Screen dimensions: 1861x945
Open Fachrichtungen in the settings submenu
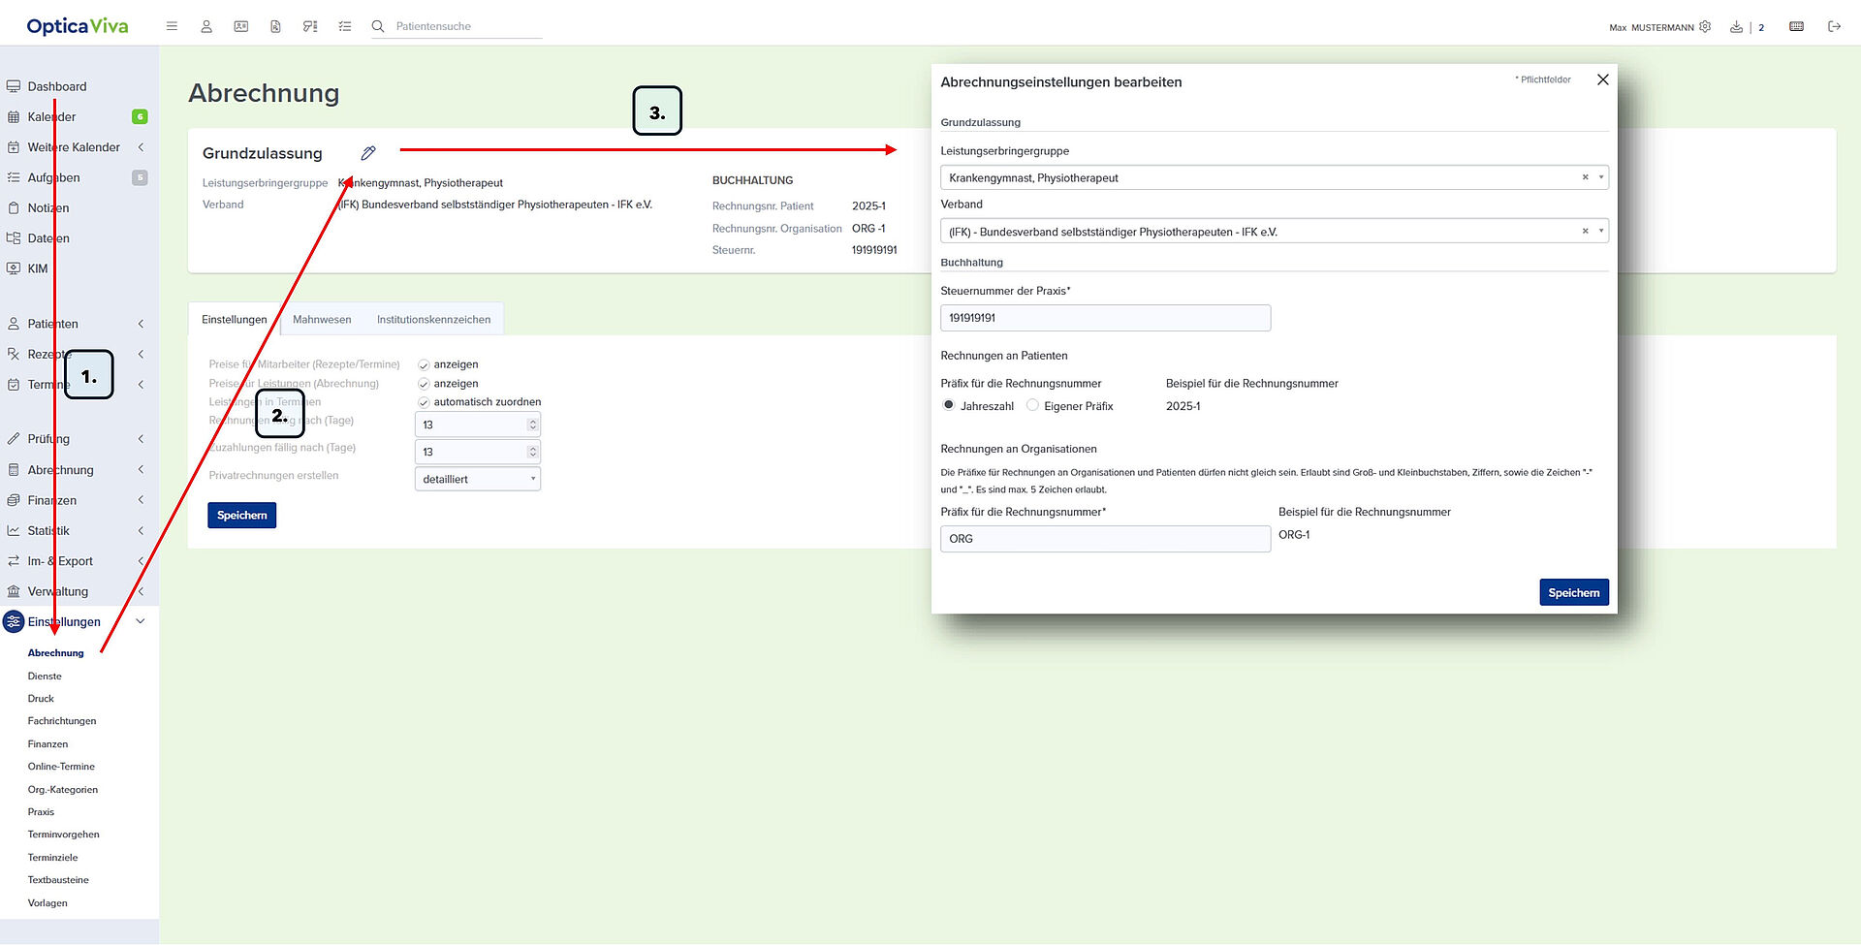pos(62,721)
